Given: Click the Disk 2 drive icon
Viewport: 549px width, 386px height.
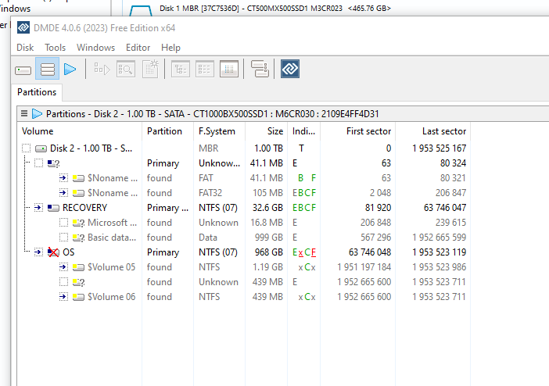Looking at the screenshot, I should point(41,148).
